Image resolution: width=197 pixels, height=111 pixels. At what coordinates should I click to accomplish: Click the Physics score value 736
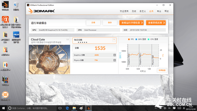[96, 60]
